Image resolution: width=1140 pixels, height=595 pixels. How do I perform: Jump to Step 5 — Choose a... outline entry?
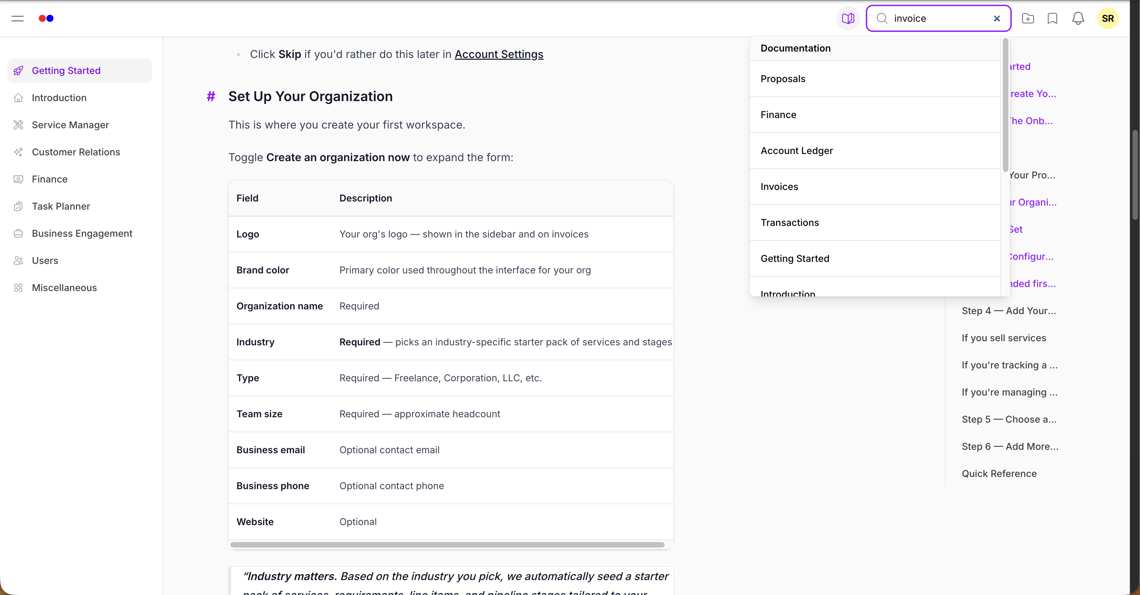point(1009,419)
